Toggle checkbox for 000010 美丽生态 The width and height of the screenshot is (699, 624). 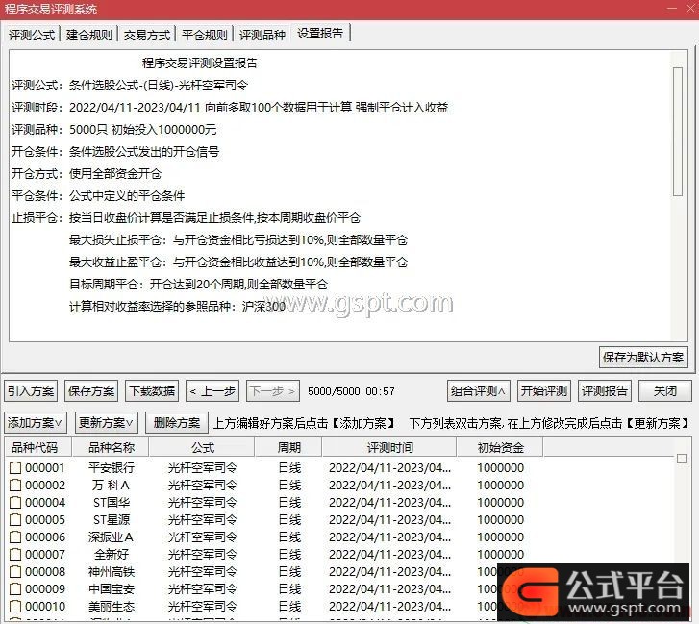(15, 606)
